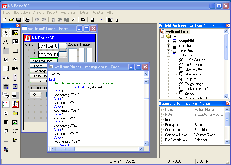Open the Datei menu

coord(7,13)
